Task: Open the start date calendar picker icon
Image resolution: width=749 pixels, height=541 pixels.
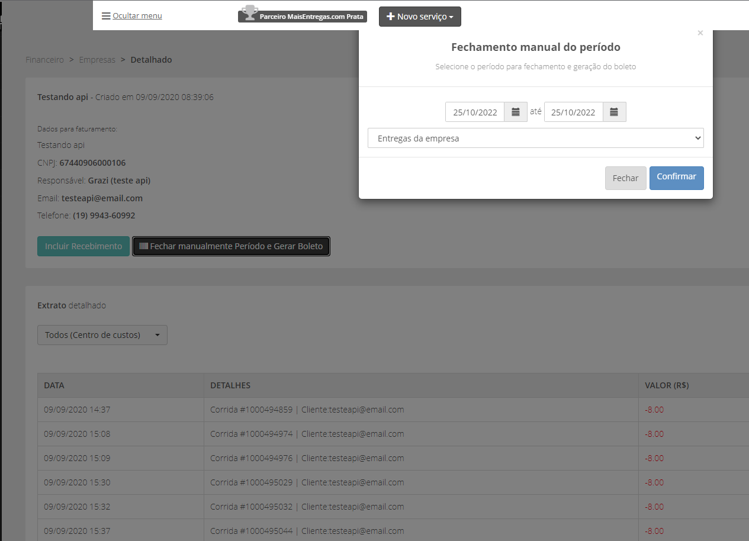Action: (516, 112)
